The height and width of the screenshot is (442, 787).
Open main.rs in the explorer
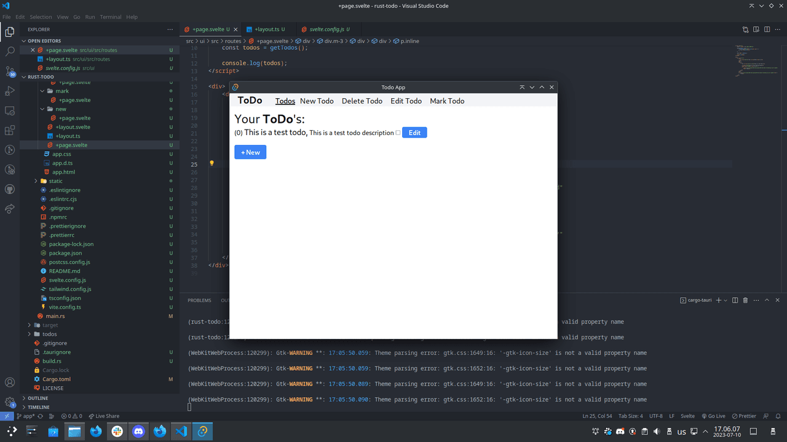[x=55, y=316]
